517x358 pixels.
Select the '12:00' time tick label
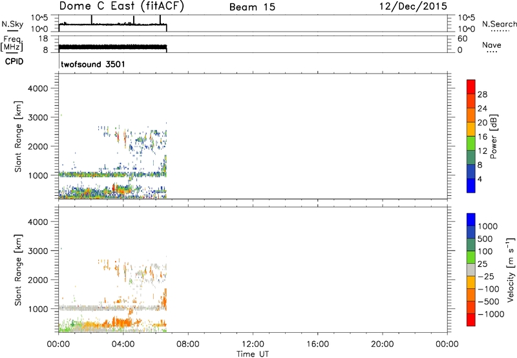pyautogui.click(x=253, y=344)
